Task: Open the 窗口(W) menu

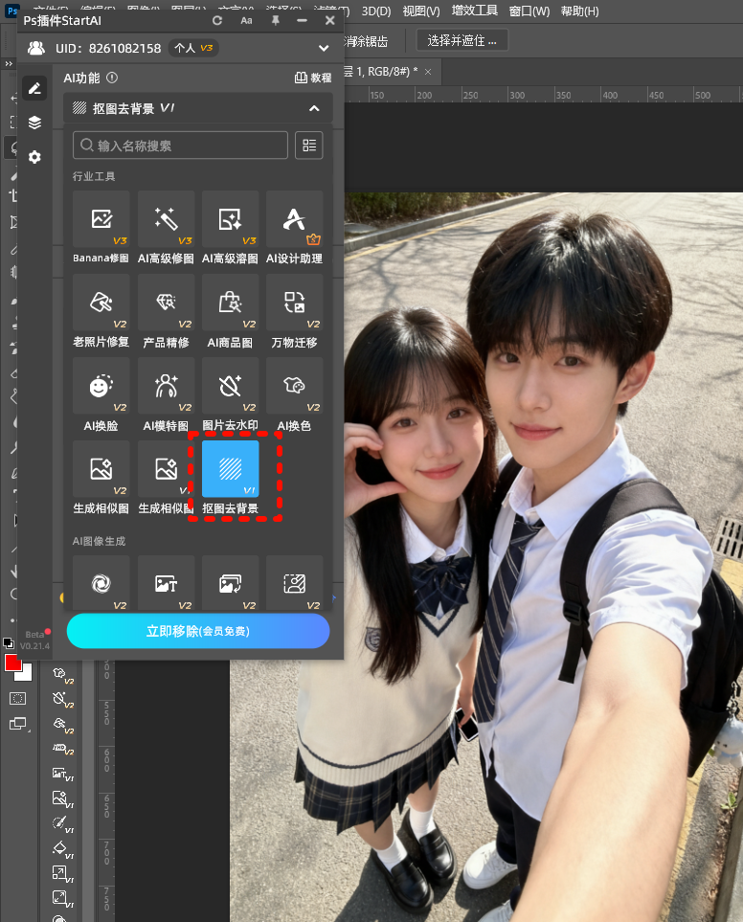Action: 529,11
